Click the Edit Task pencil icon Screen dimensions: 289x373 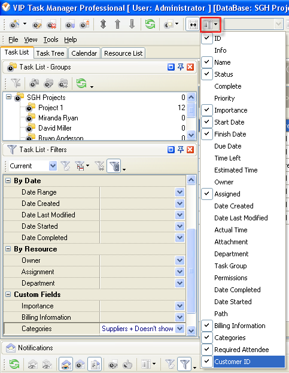click(x=37, y=25)
